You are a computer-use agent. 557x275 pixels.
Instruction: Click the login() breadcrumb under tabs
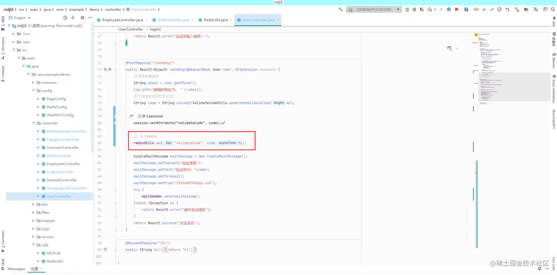[x=155, y=29]
